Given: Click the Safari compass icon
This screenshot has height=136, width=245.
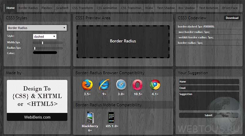Looking at the screenshot, I should point(121,85).
